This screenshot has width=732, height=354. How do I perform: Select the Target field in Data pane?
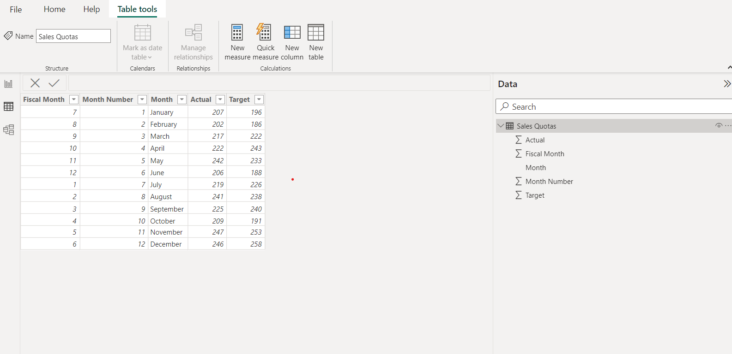point(535,195)
